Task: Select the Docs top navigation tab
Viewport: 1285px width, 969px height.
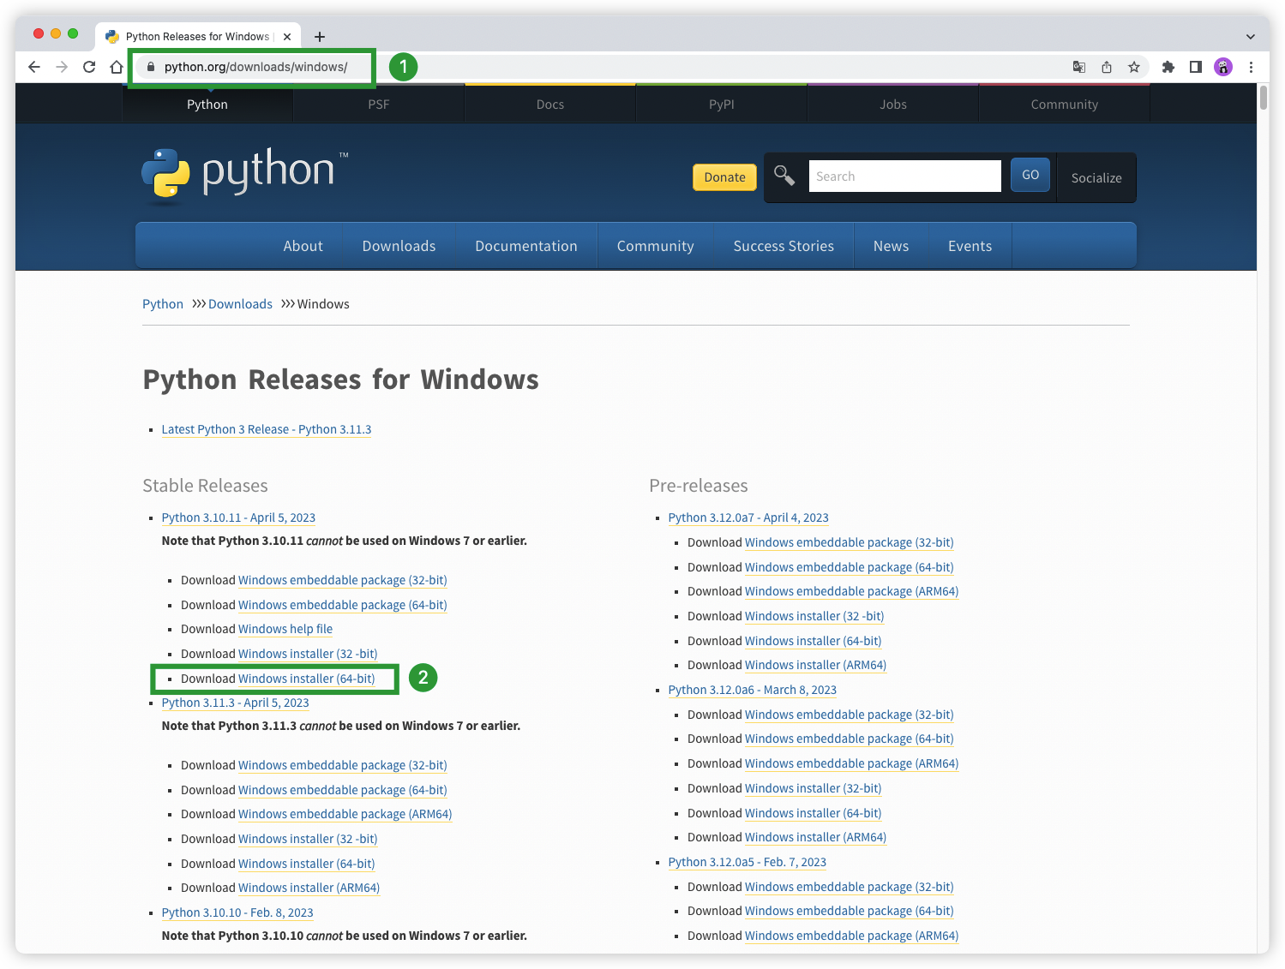Action: pos(550,105)
